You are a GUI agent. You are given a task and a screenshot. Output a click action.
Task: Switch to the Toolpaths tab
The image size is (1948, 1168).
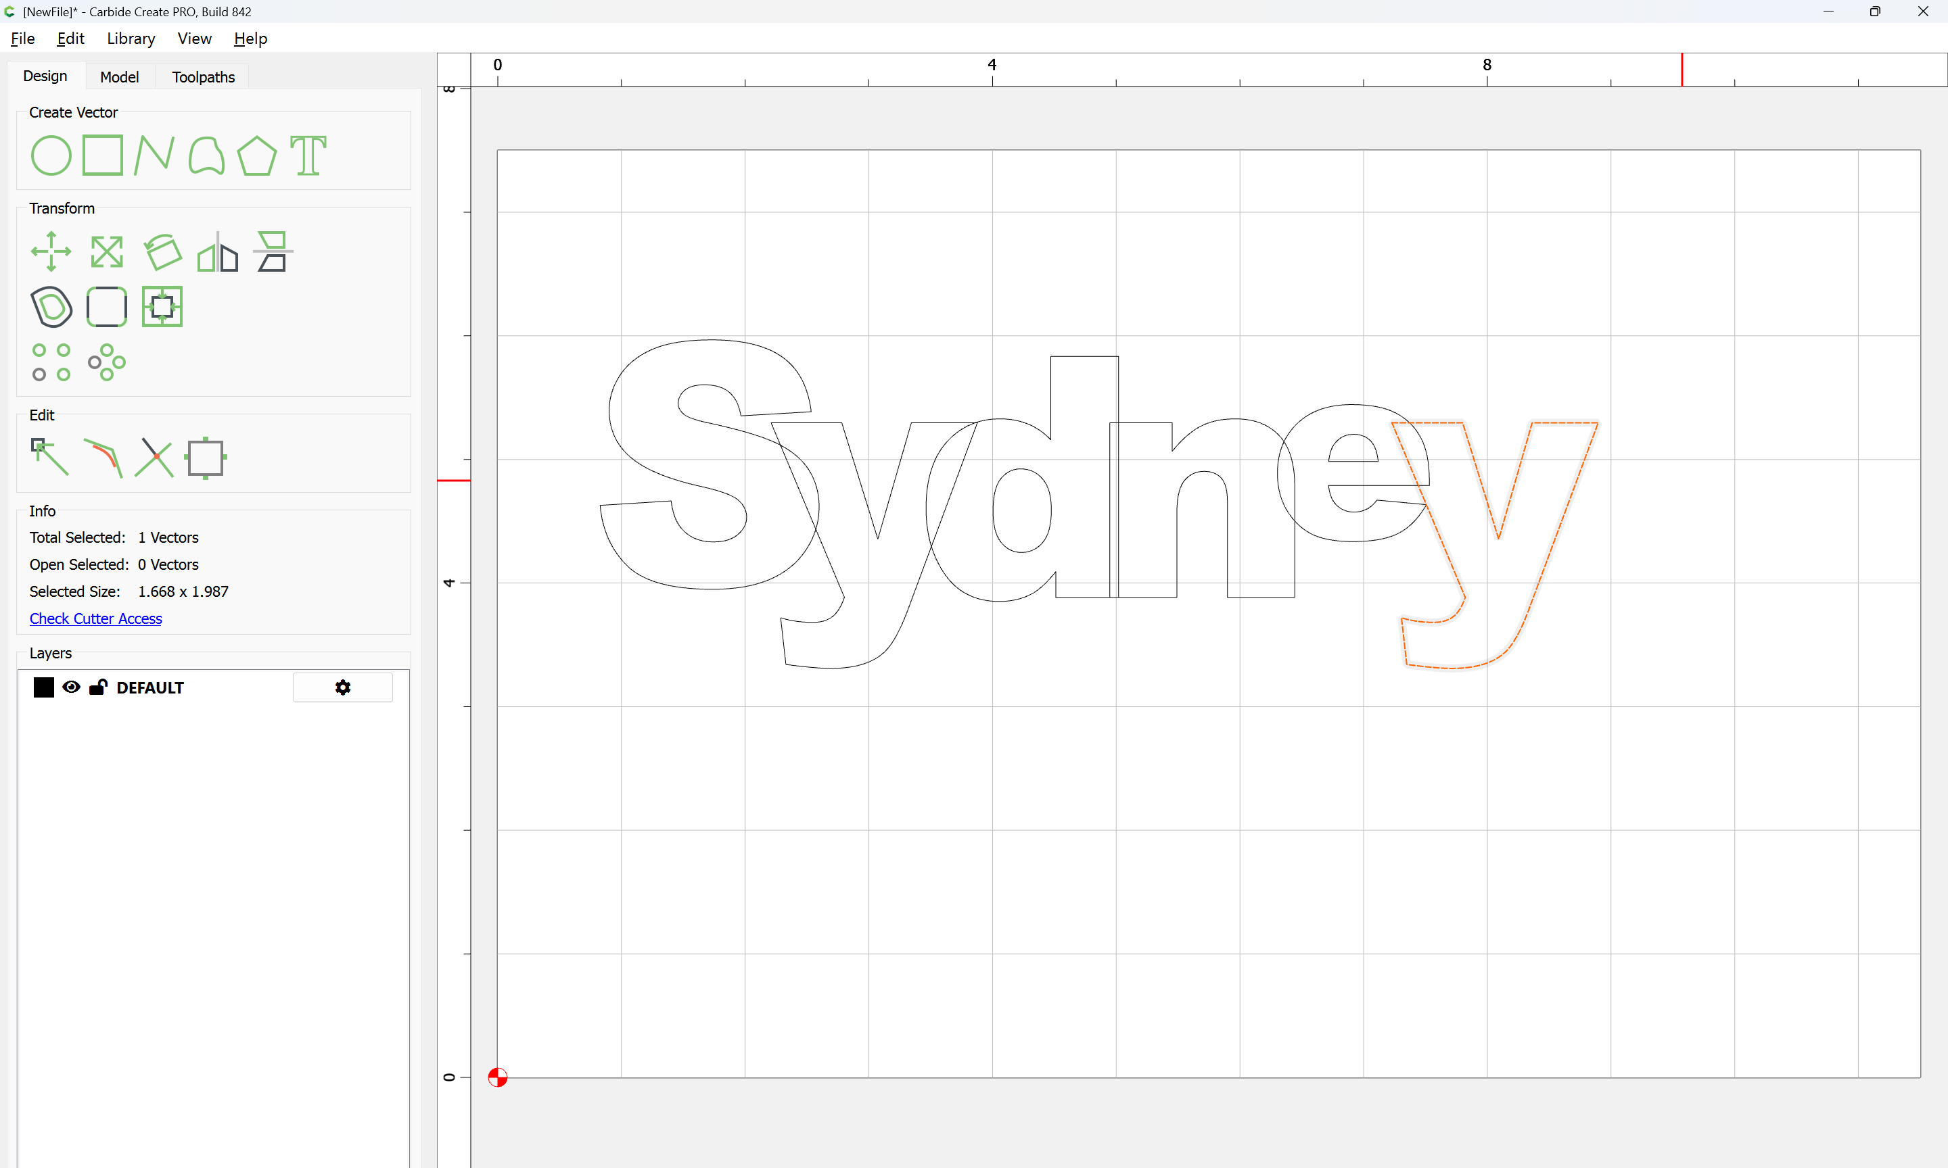[203, 76]
